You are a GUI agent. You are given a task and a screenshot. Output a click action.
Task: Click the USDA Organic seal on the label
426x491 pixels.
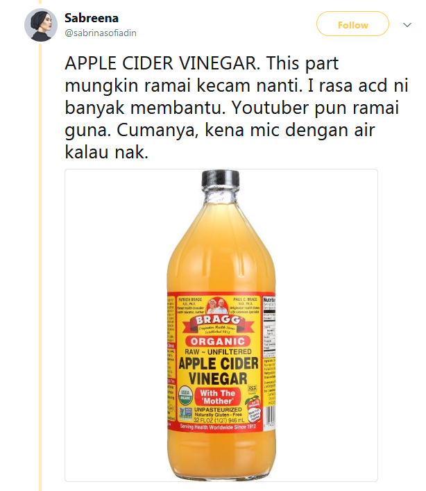185,396
